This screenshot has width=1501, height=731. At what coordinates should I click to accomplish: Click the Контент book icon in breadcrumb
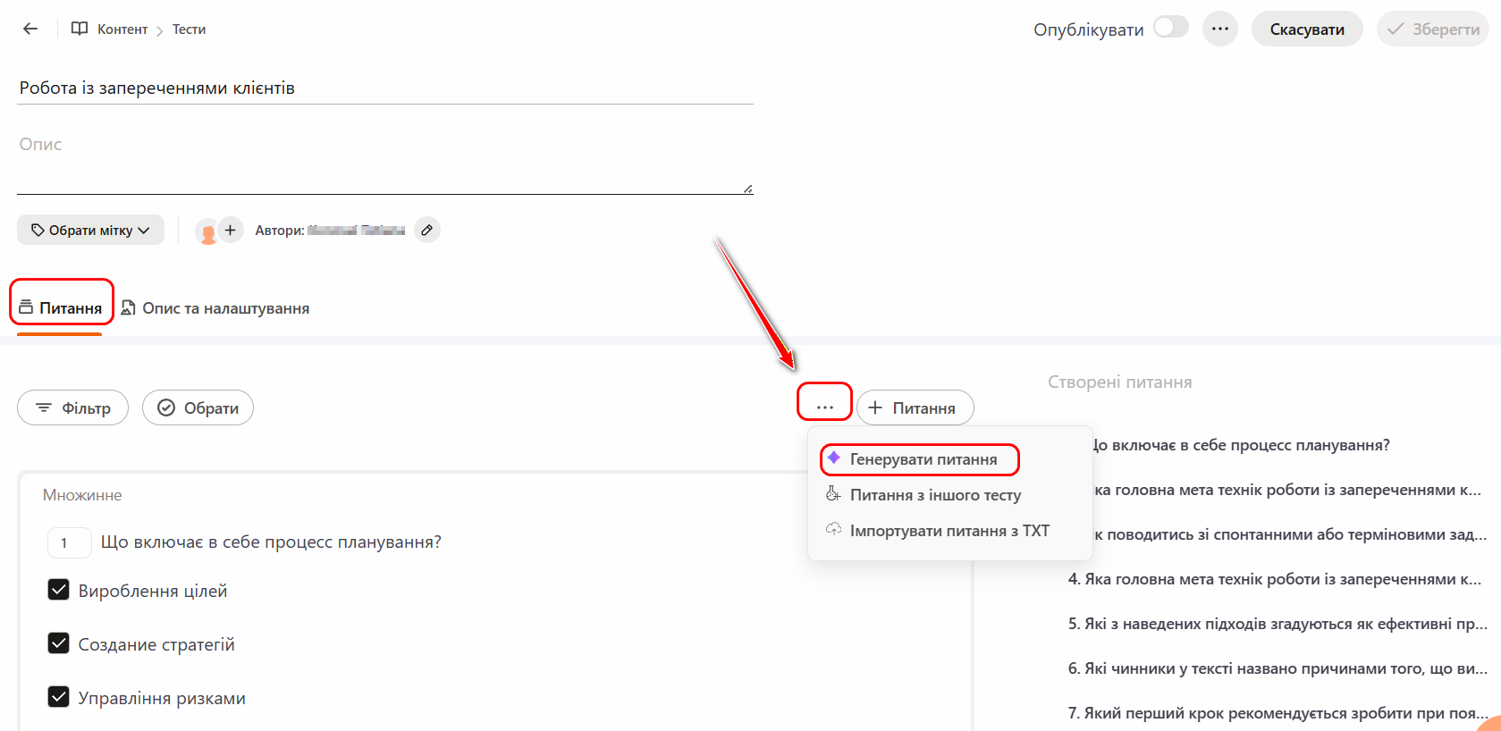click(x=80, y=29)
